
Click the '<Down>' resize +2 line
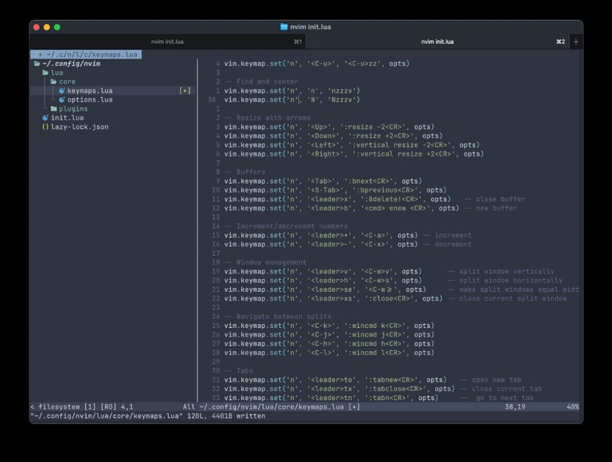point(334,136)
